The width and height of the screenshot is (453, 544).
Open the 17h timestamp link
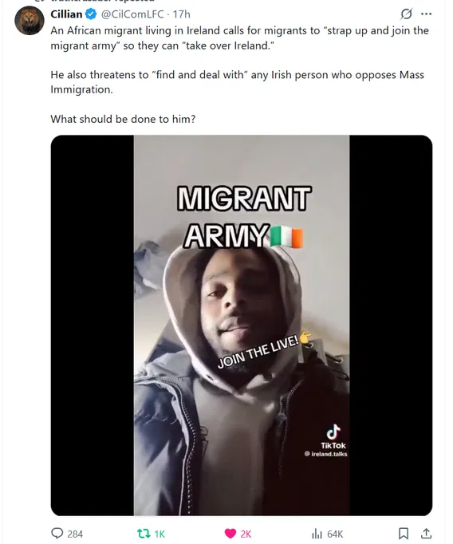181,14
